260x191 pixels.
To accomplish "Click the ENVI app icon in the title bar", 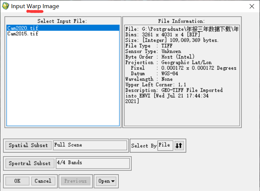I will pyautogui.click(x=6, y=6).
